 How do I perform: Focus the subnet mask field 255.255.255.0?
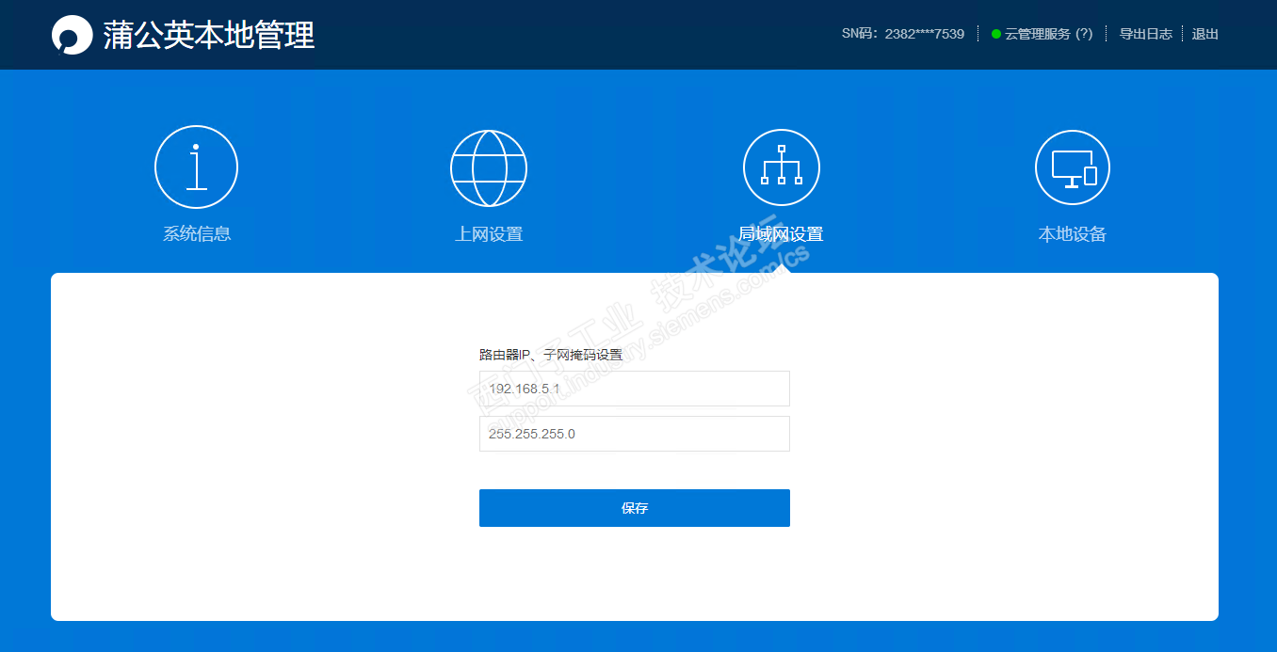[635, 434]
